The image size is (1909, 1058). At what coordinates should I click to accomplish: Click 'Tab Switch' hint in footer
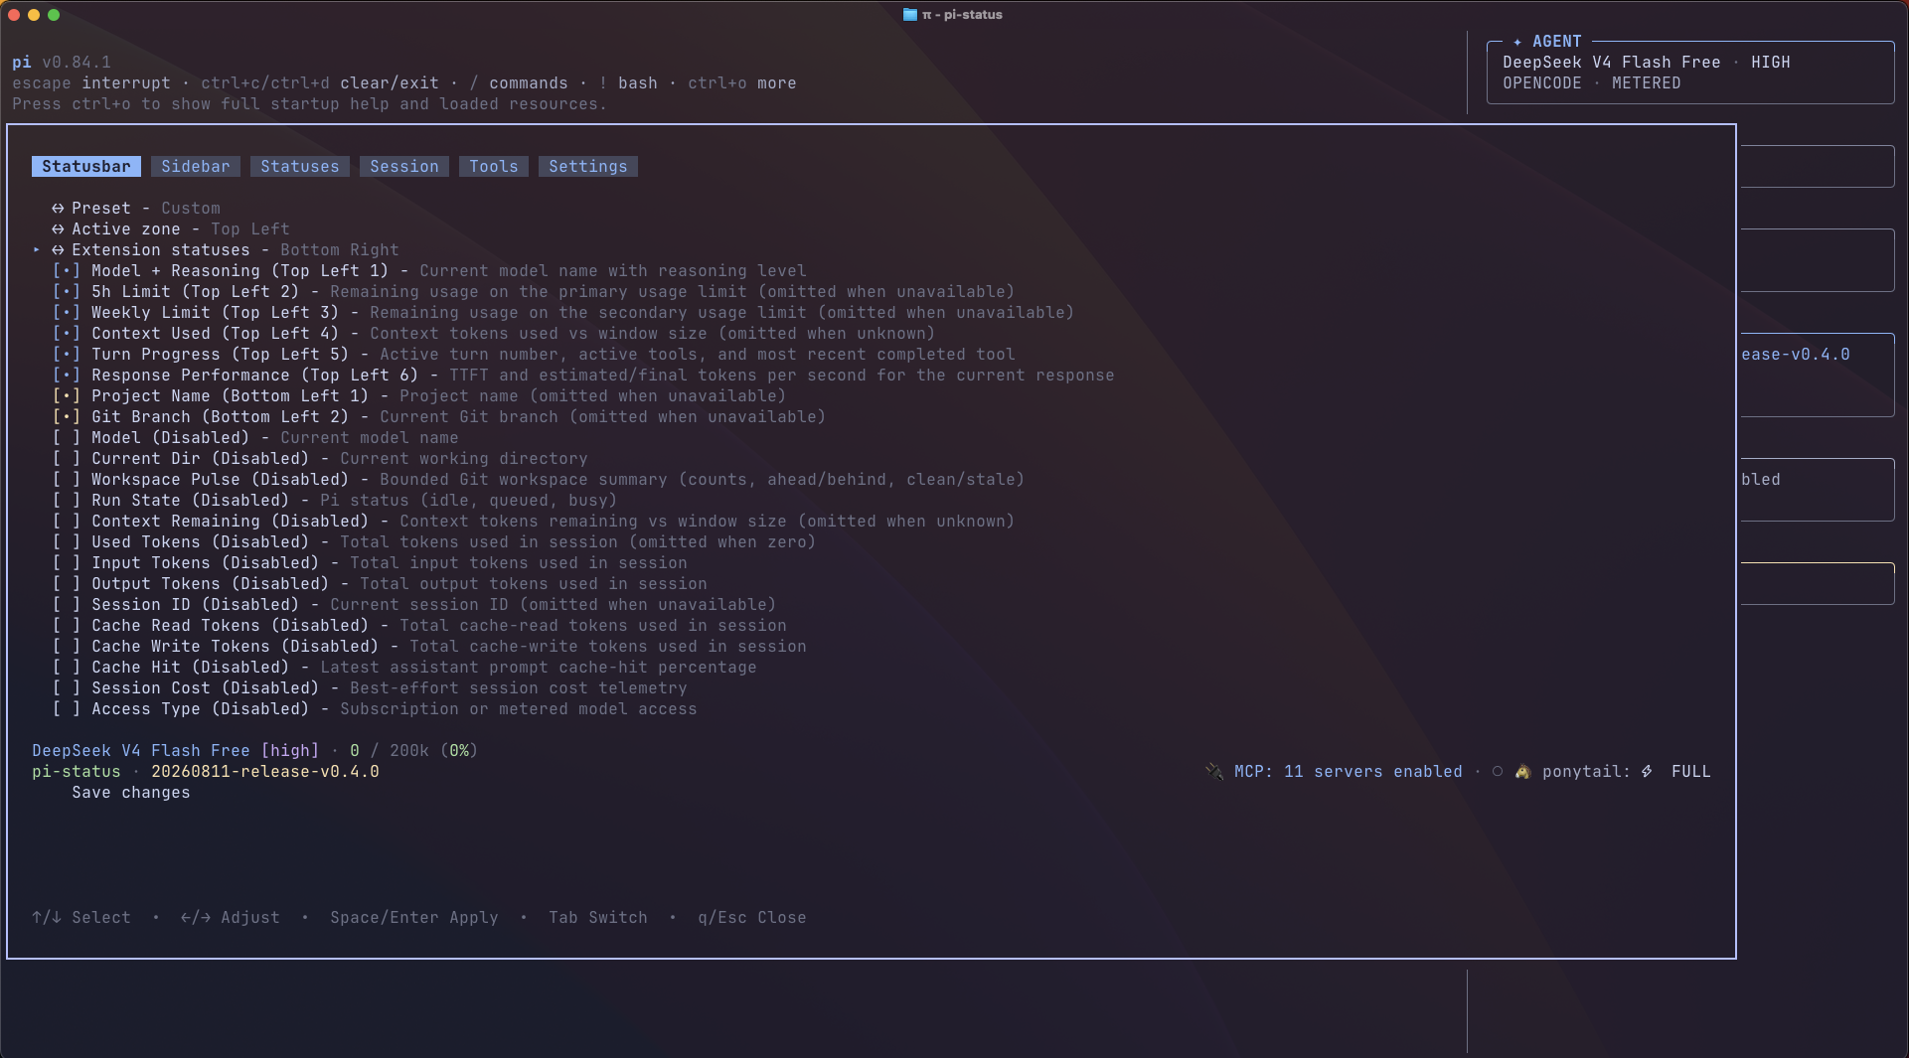click(598, 918)
